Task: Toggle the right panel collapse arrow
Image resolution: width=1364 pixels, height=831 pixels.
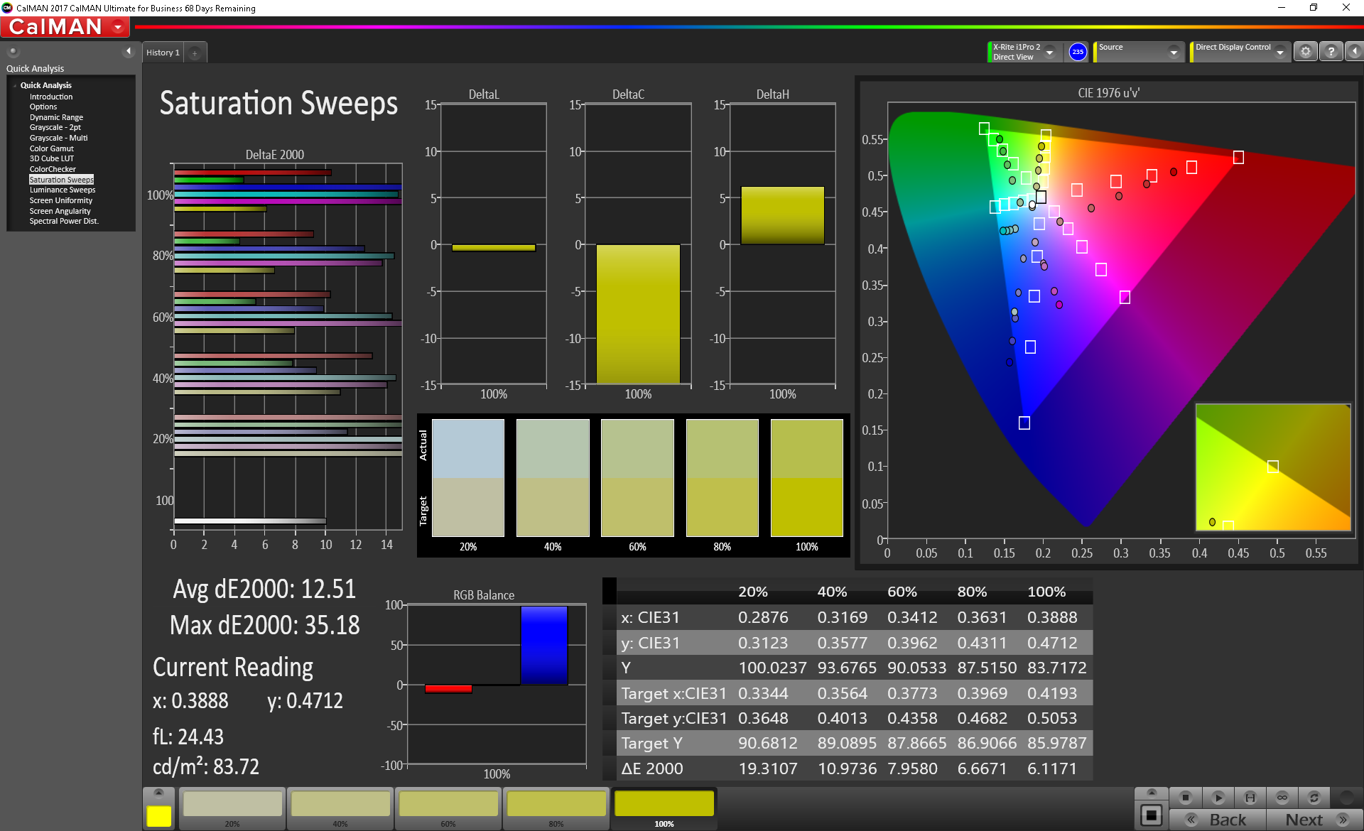Action: 1354,52
